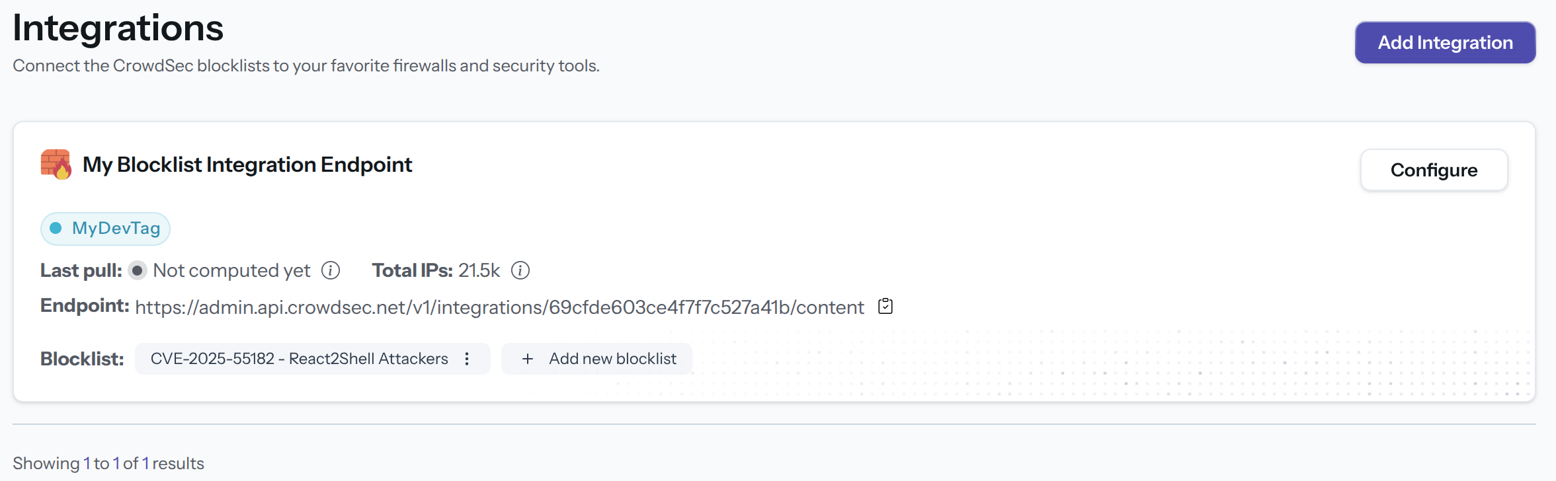1556x481 pixels.
Task: Click the Add Integration button
Action: coord(1445,42)
